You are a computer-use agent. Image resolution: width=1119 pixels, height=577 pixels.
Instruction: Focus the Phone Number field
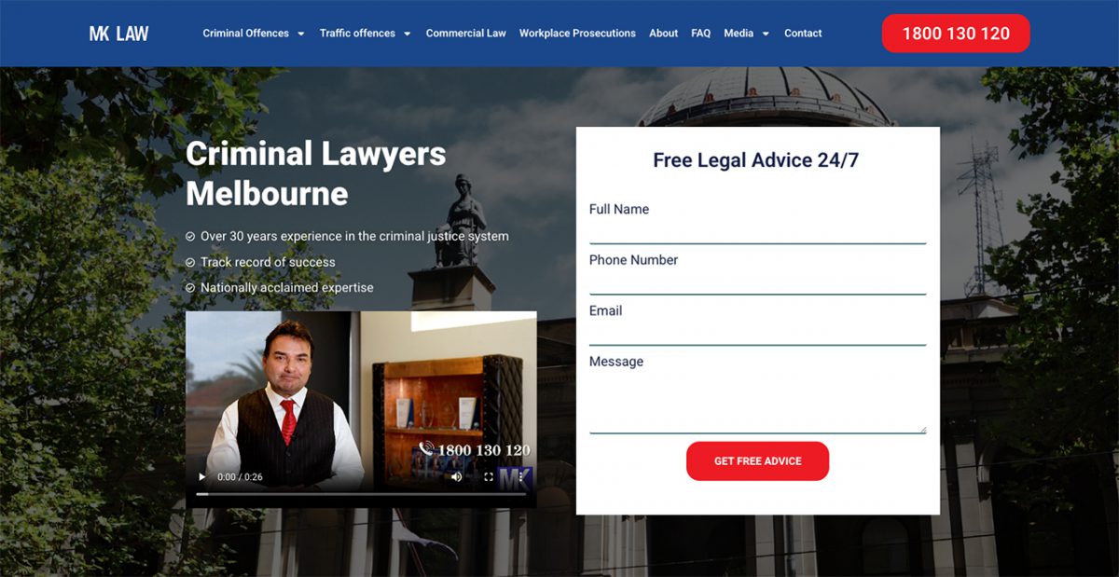pos(757,282)
